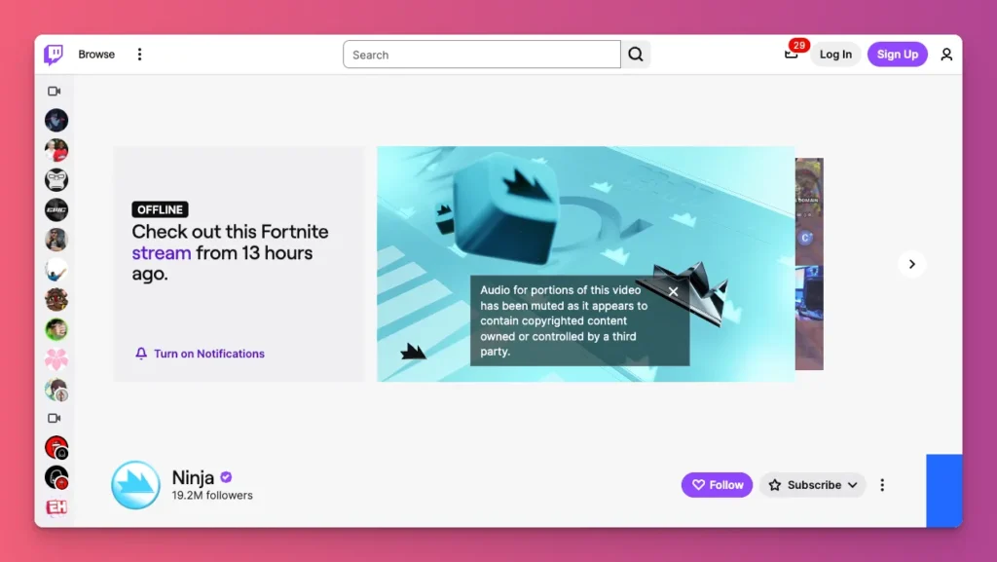Click the lower recommended channels camera icon in sidebar
This screenshot has height=562, width=997.
55,418
